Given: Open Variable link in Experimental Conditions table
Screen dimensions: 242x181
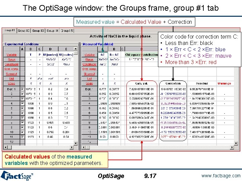Looking at the screenshot, I should [x=11, y=55].
